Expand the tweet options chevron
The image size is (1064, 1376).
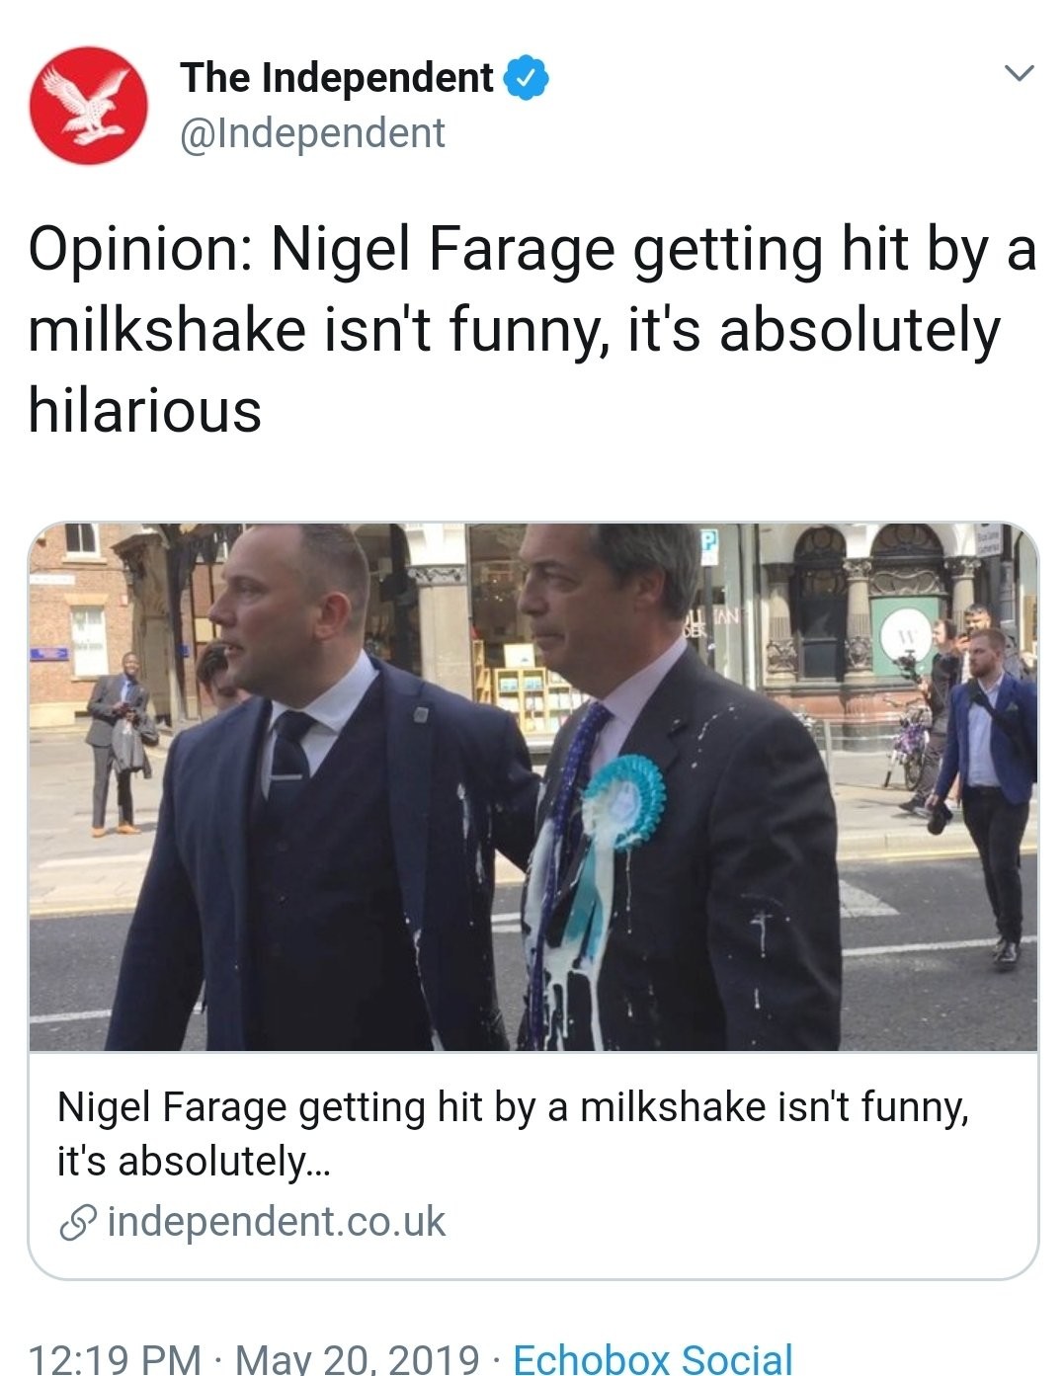tap(1018, 73)
